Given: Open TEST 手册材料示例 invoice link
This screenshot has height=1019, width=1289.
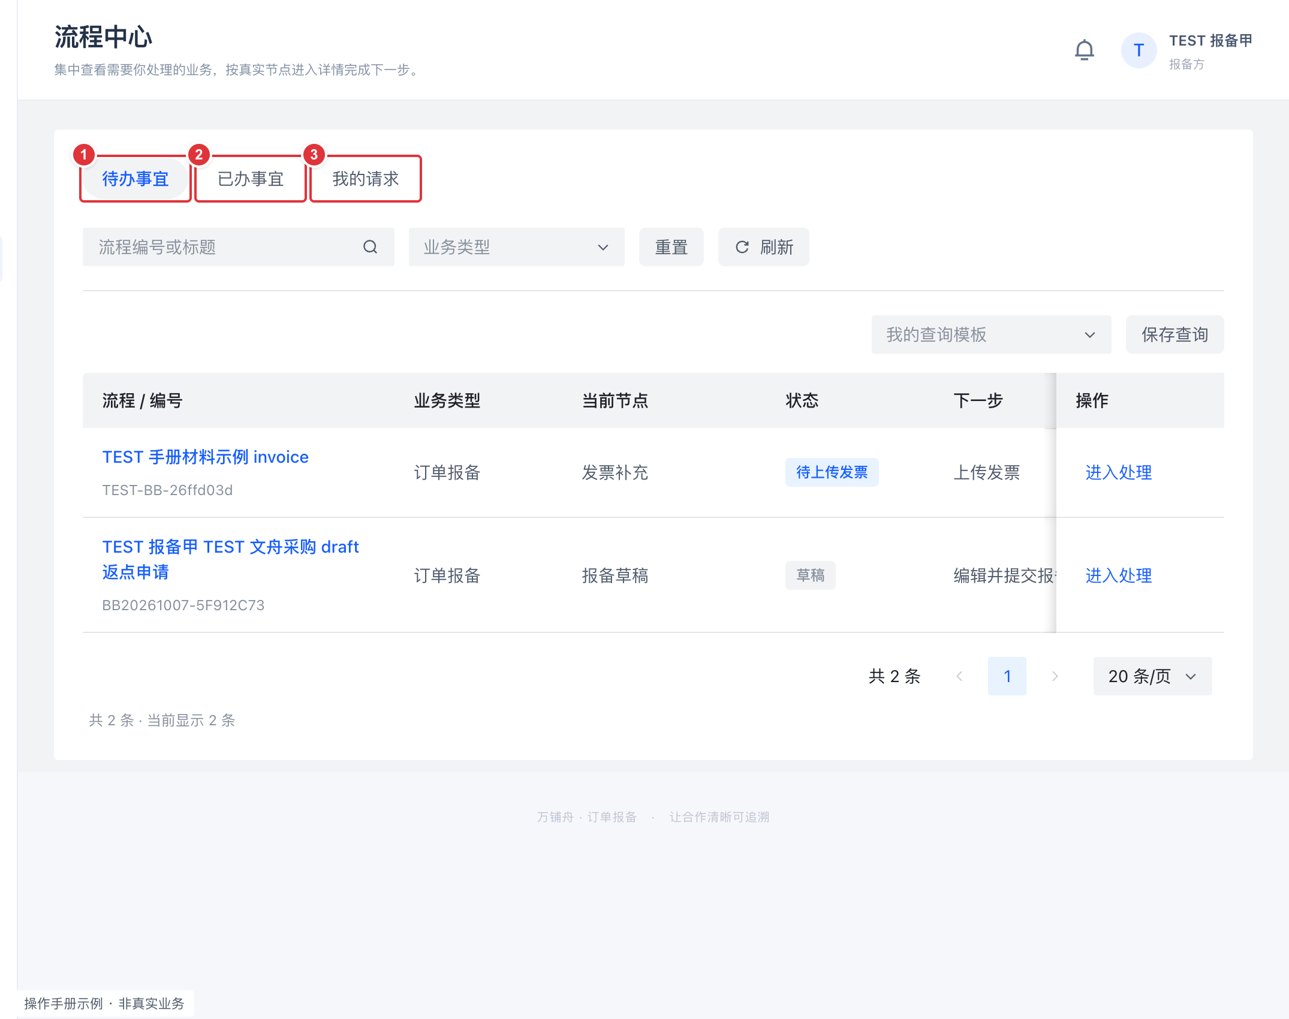Looking at the screenshot, I should (x=206, y=457).
